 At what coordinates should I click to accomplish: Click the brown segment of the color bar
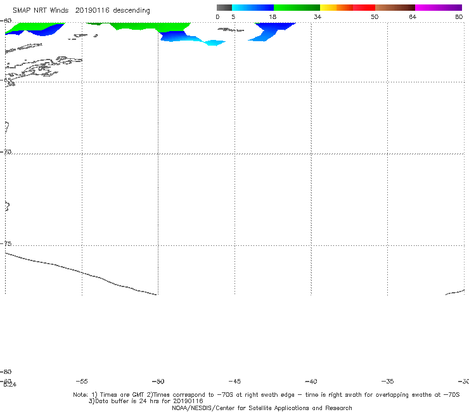pos(395,8)
